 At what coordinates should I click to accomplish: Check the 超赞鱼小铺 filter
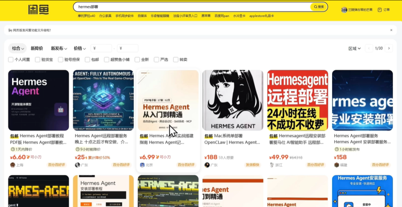click(107, 60)
